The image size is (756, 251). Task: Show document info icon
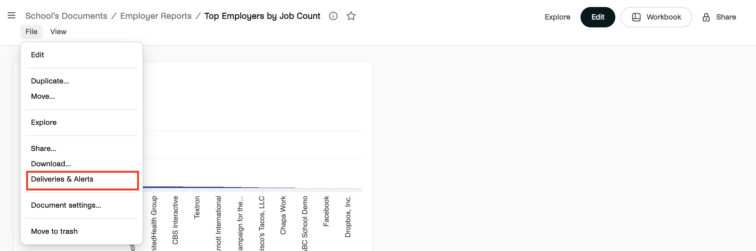coord(333,16)
